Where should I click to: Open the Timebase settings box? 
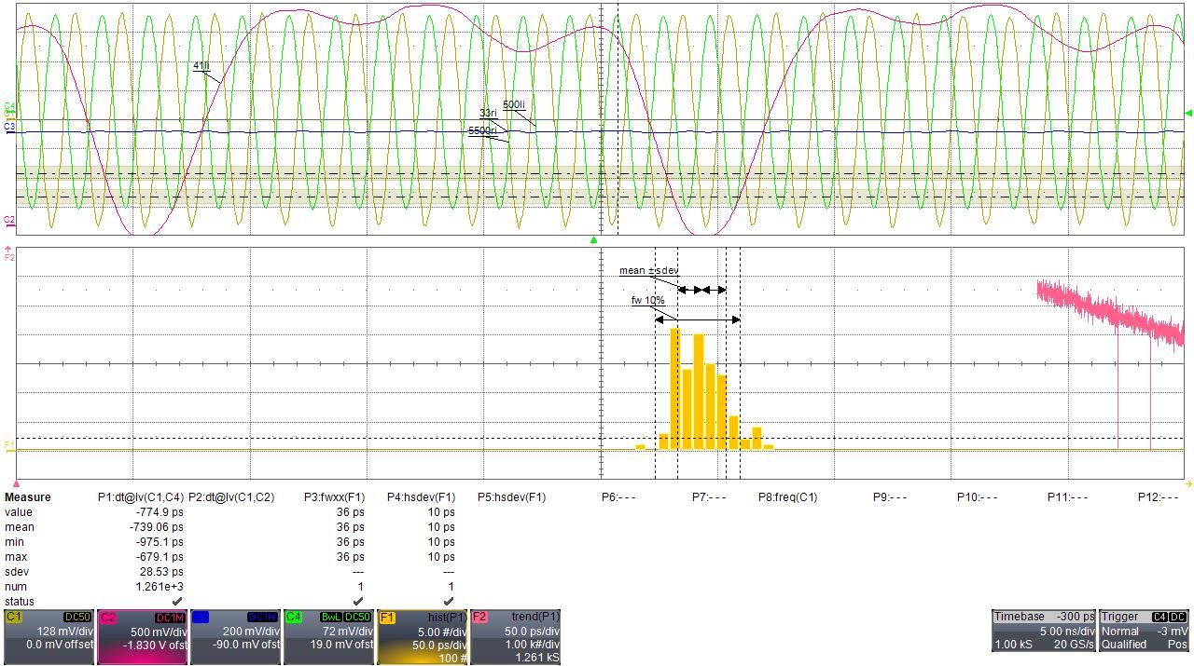click(1043, 631)
